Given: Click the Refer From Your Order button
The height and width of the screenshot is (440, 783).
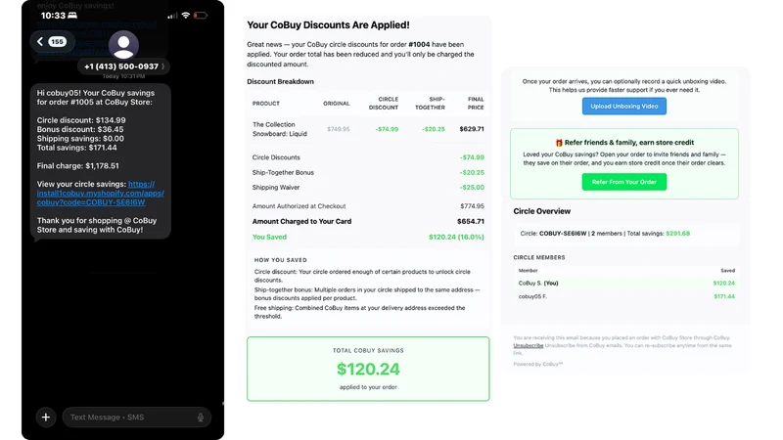Looking at the screenshot, I should pos(623,182).
